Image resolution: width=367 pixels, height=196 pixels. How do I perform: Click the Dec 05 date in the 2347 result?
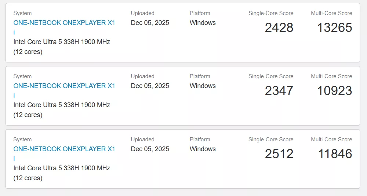pyautogui.click(x=150, y=86)
